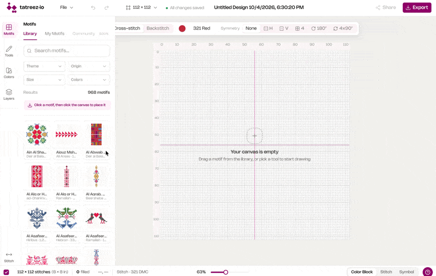Switch to the Library tab
436x276 pixels.
pos(30,34)
